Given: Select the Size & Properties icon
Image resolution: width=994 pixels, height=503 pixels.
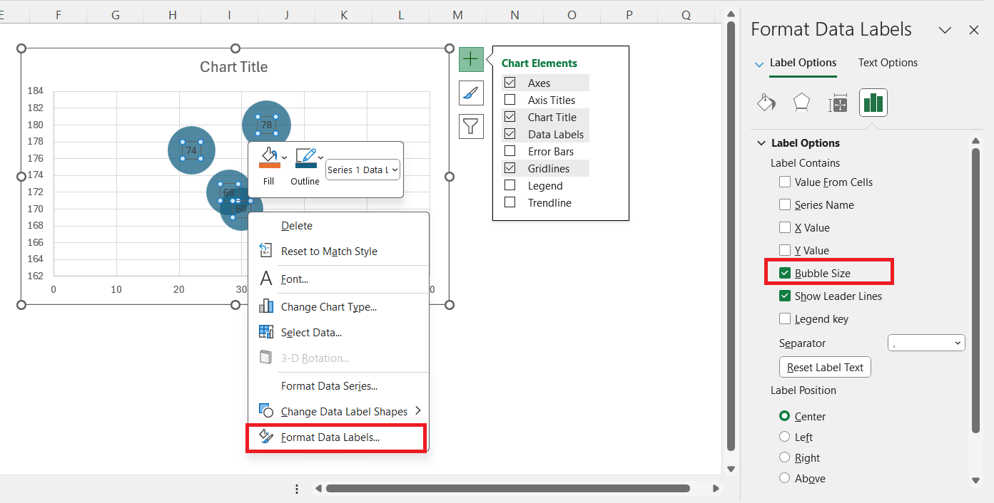Looking at the screenshot, I should tap(838, 103).
